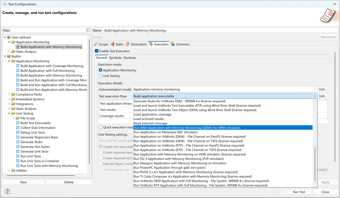Click the configuration tree vertical scrollbar
The width and height of the screenshot is (340, 198).
pyautogui.click(x=89, y=102)
